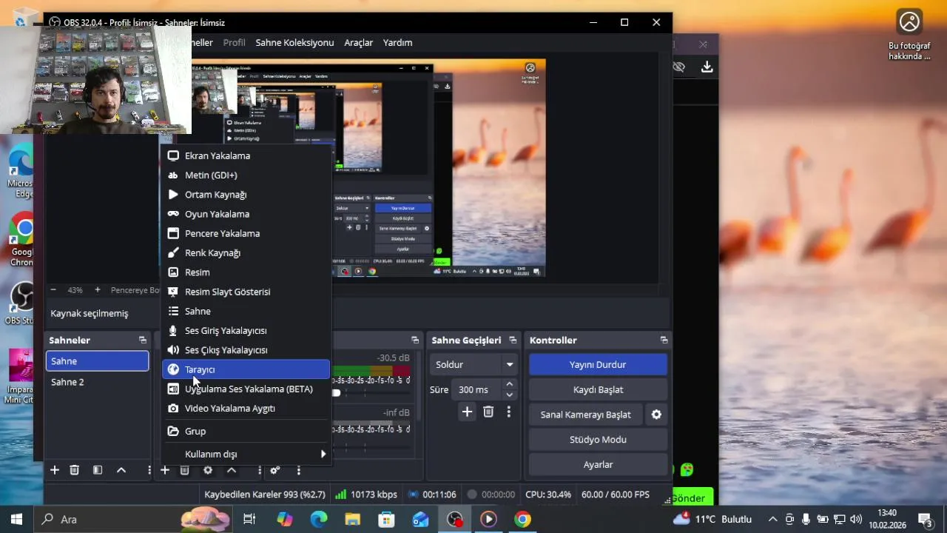Remove transition with trash icon
The image size is (947, 533).
point(488,412)
